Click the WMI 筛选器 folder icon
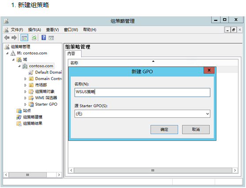Viewport: 246px width, 188px height. click(x=31, y=98)
